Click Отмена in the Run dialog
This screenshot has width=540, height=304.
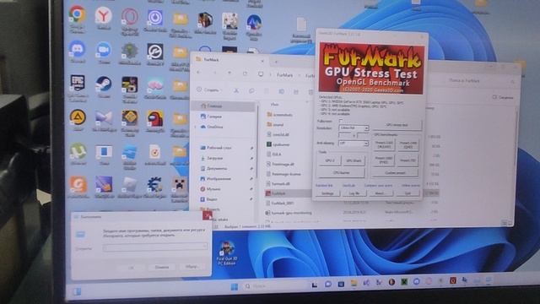click(162, 267)
